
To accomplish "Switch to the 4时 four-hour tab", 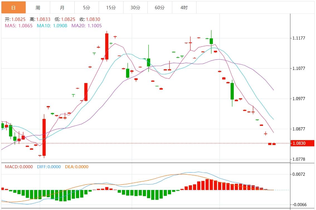I will click(184, 8).
